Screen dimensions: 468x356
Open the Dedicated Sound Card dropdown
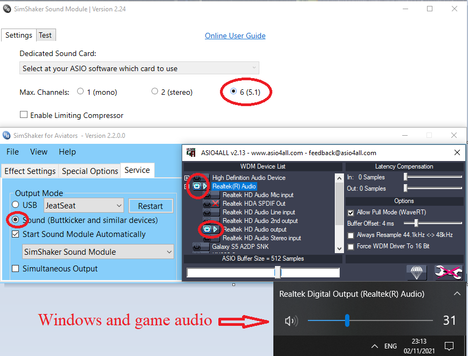(x=140, y=68)
